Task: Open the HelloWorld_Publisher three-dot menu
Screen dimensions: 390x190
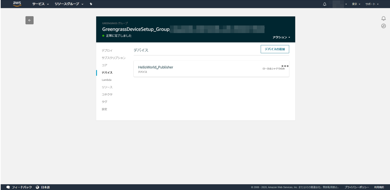Action: click(285, 66)
